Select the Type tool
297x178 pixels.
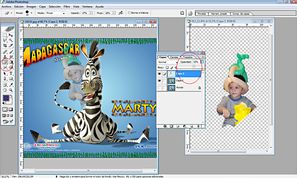(x=11, y=73)
